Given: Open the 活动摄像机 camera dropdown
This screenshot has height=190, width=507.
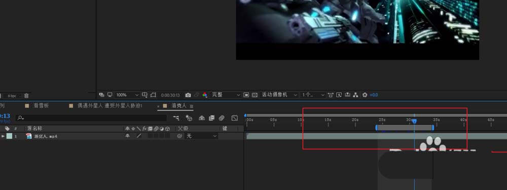Looking at the screenshot, I should click(279, 95).
